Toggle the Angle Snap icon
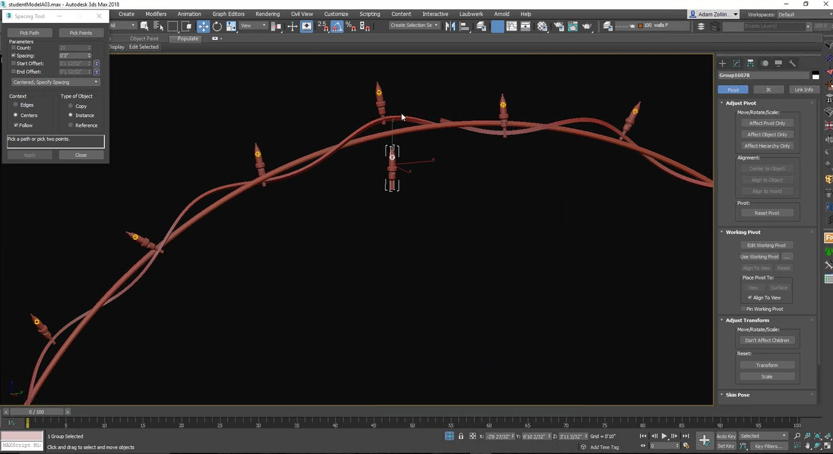Screen dimensions: 833x454 (x=337, y=26)
